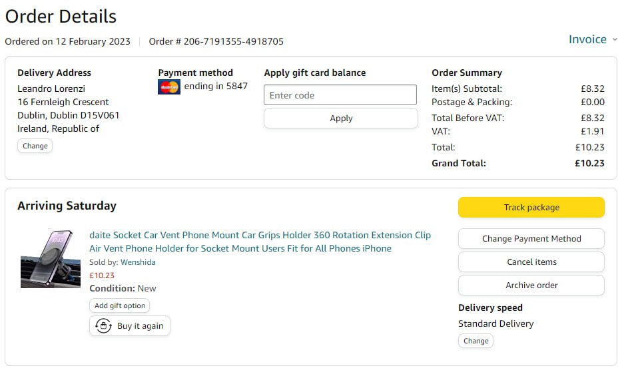Click the Arriving Saturday heading
The width and height of the screenshot is (634, 382).
(x=67, y=206)
